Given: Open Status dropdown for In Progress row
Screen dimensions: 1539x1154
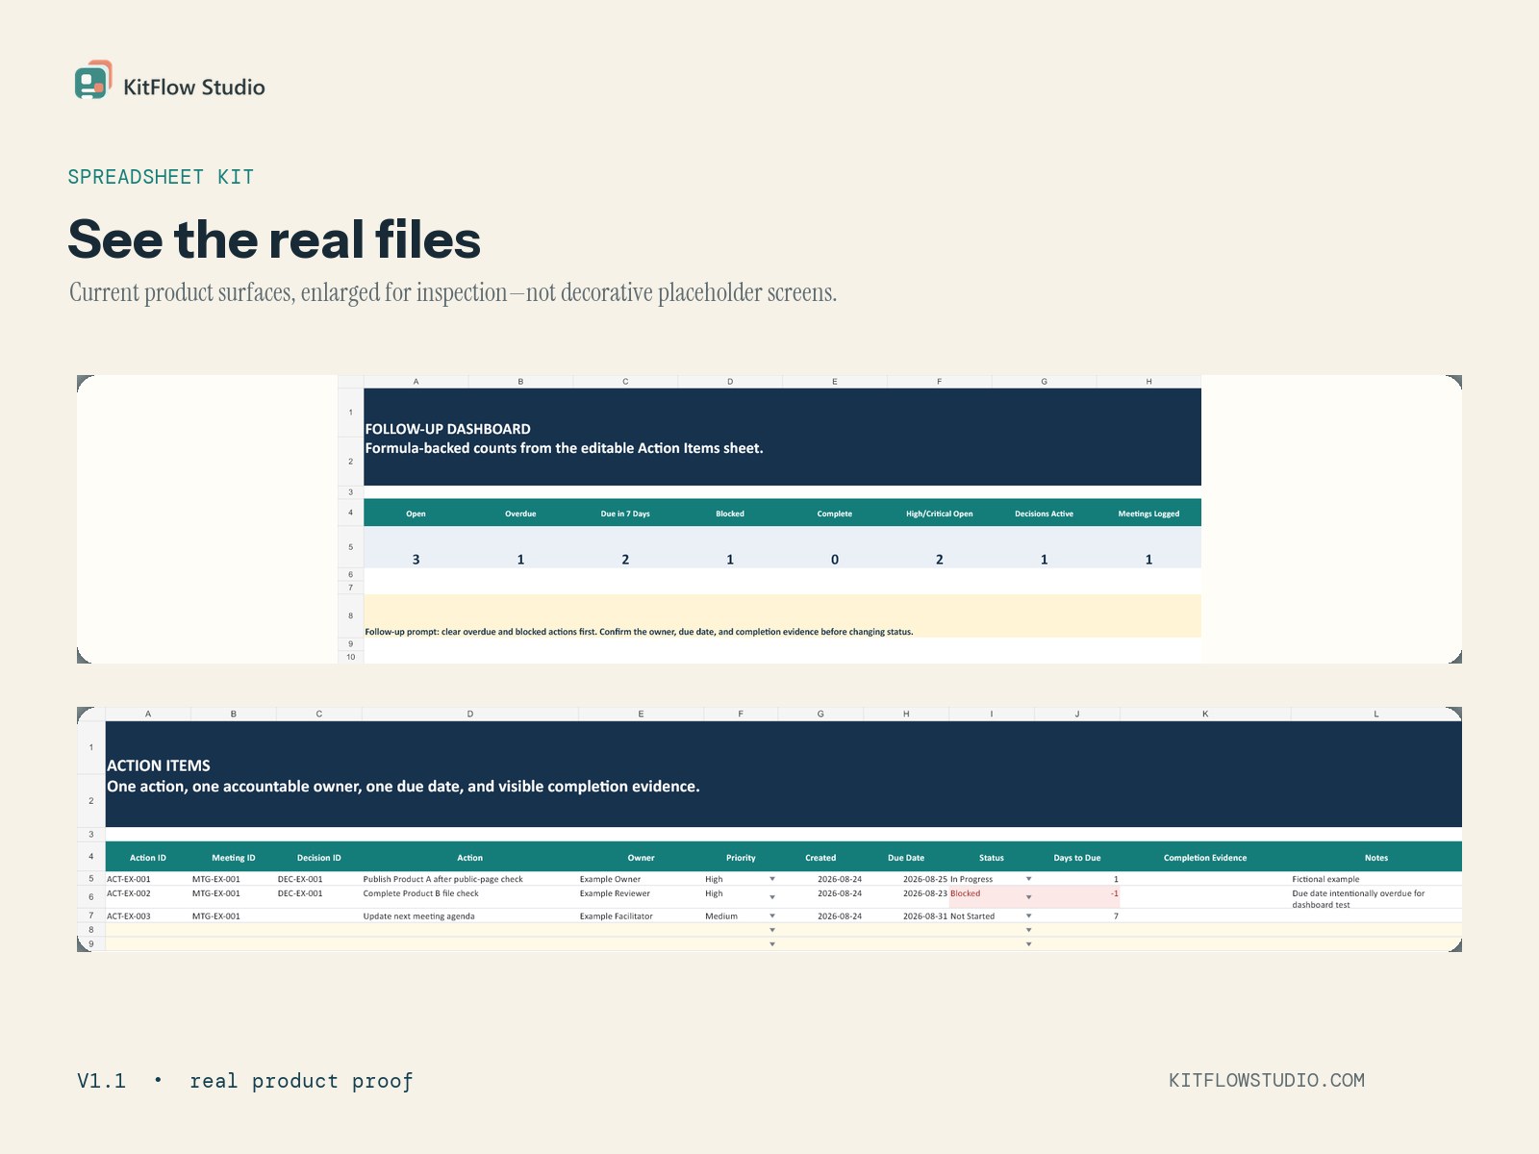Looking at the screenshot, I should (x=1029, y=879).
